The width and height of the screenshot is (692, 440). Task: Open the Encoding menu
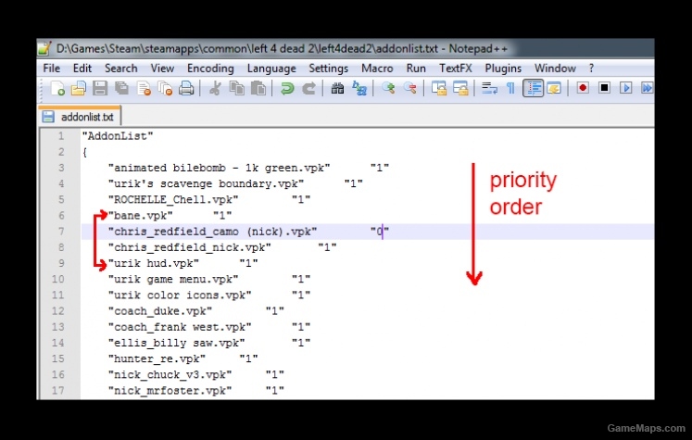pyautogui.click(x=210, y=69)
